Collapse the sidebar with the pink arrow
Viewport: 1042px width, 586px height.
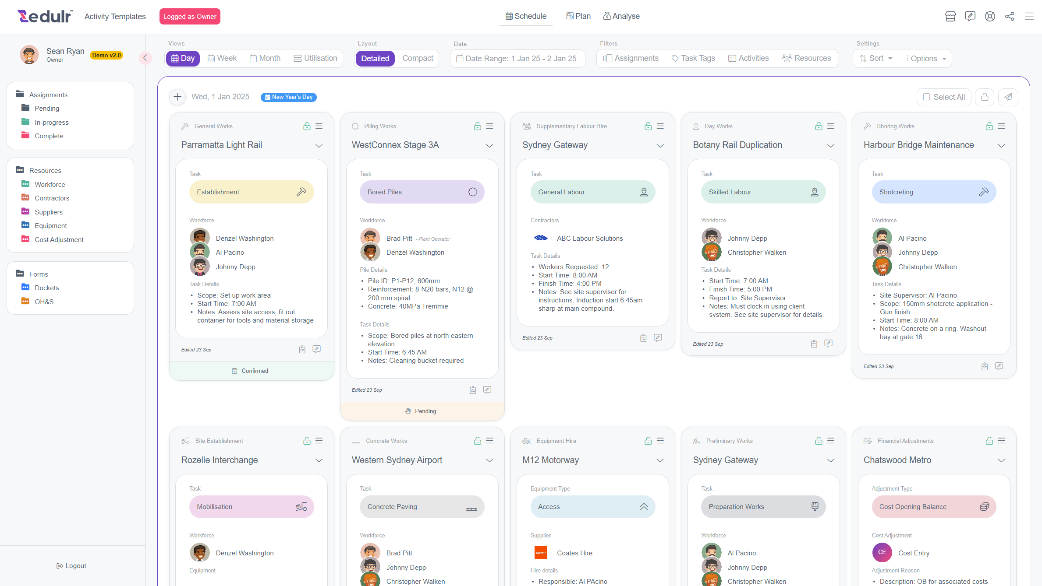145,58
